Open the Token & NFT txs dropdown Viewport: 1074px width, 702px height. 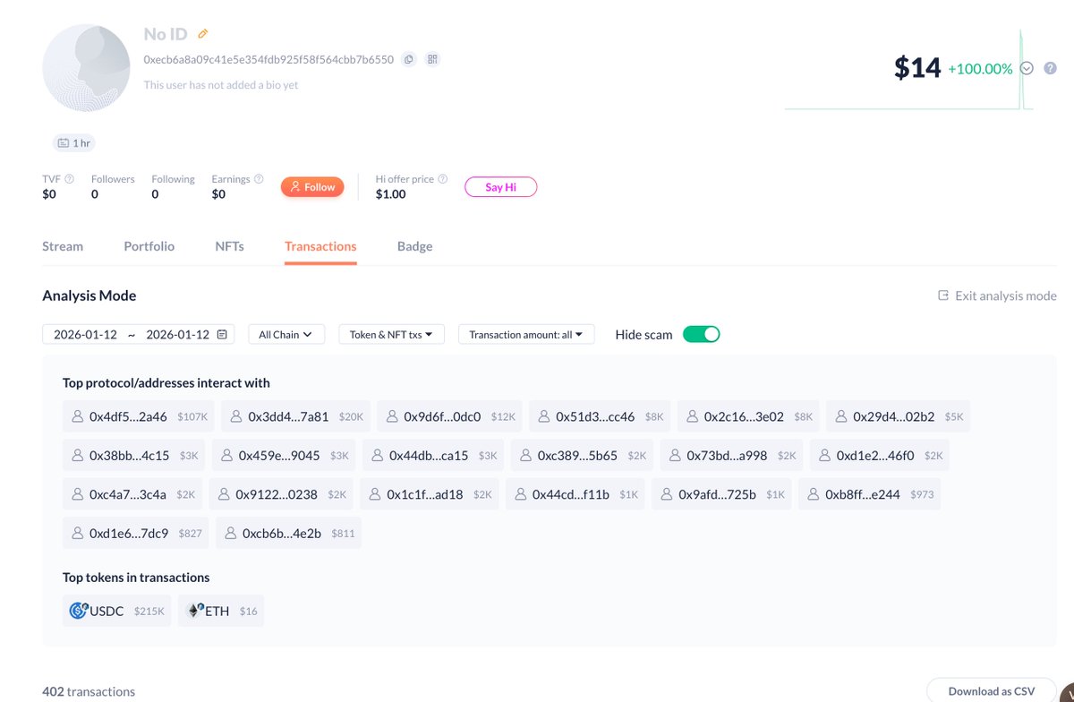click(x=391, y=334)
